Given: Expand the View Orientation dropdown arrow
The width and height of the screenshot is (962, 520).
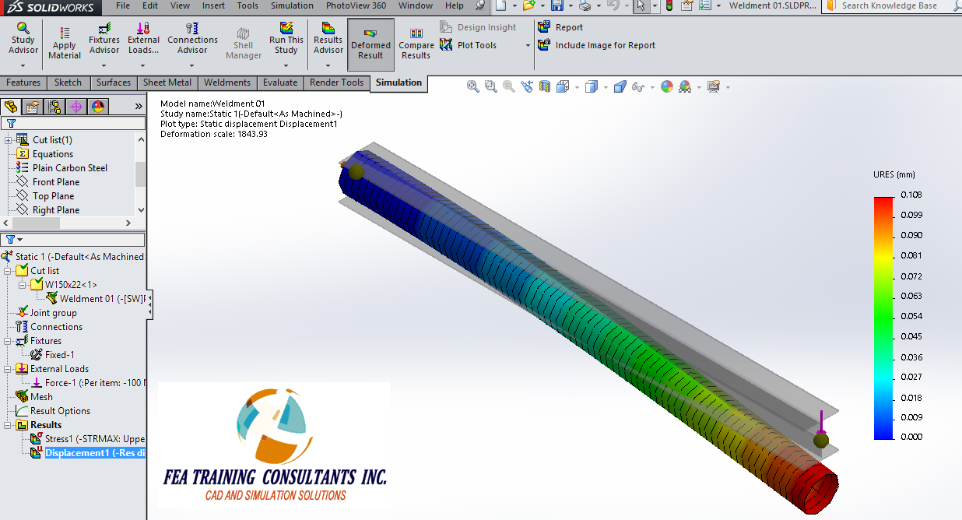Looking at the screenshot, I should point(576,86).
